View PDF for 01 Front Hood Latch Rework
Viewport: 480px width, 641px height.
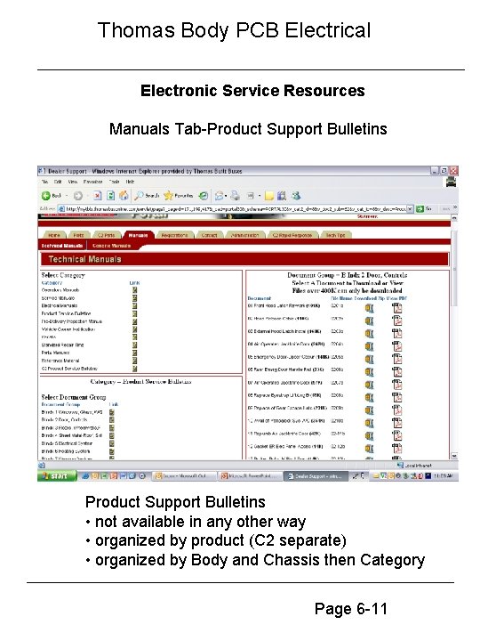pyautogui.click(x=396, y=308)
